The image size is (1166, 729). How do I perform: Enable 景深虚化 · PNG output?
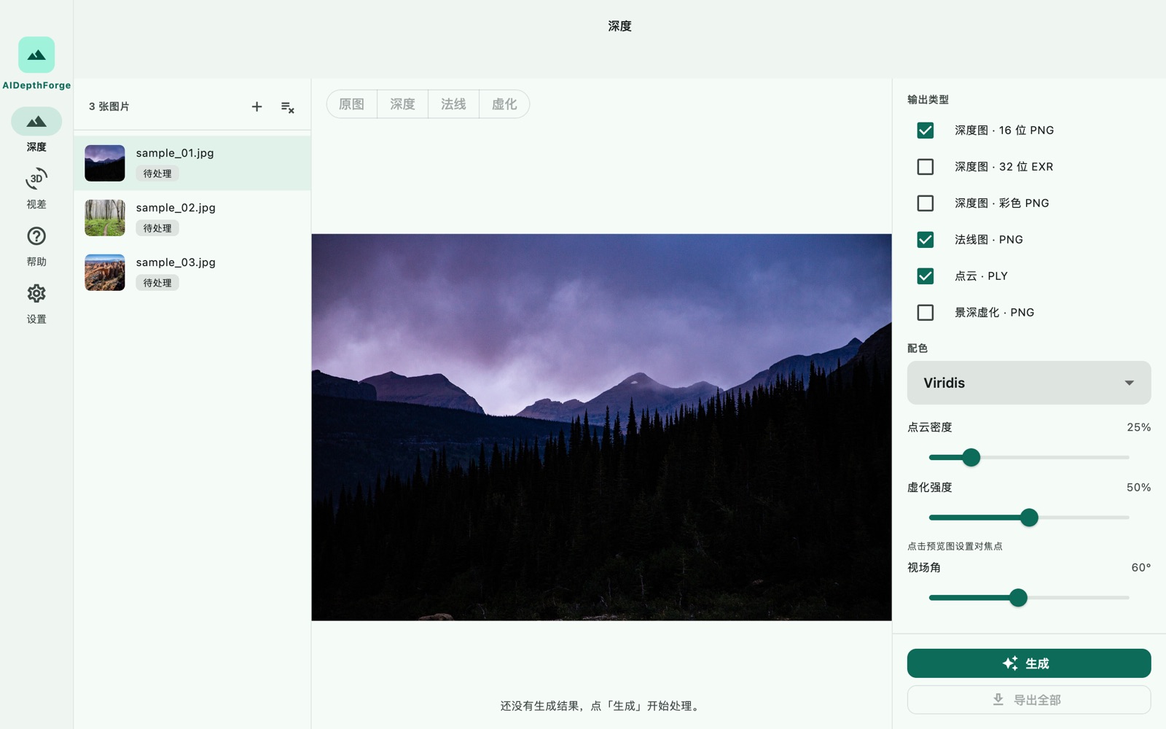click(x=926, y=313)
